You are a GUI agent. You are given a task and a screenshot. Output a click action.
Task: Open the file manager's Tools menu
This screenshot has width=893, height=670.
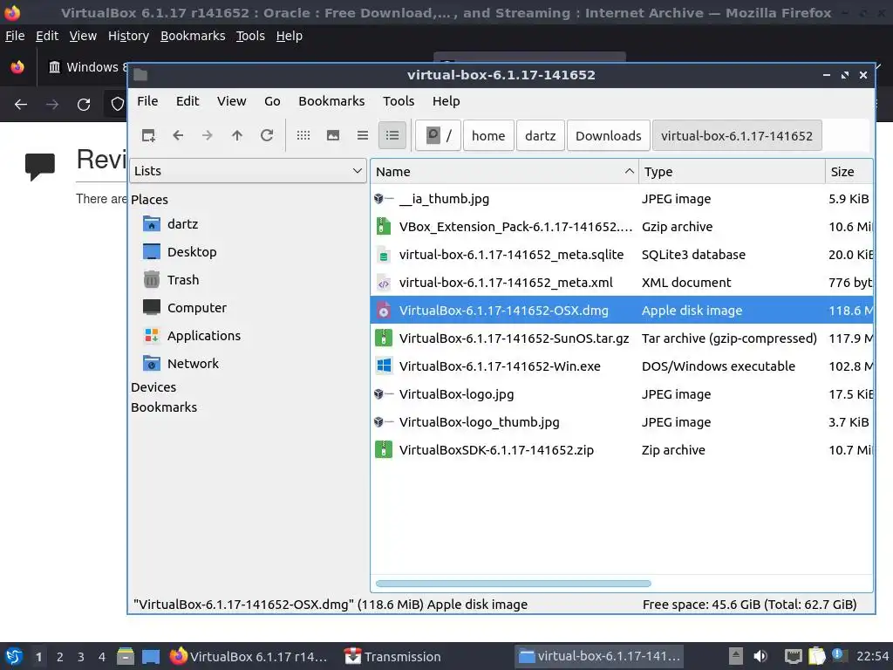tap(399, 101)
